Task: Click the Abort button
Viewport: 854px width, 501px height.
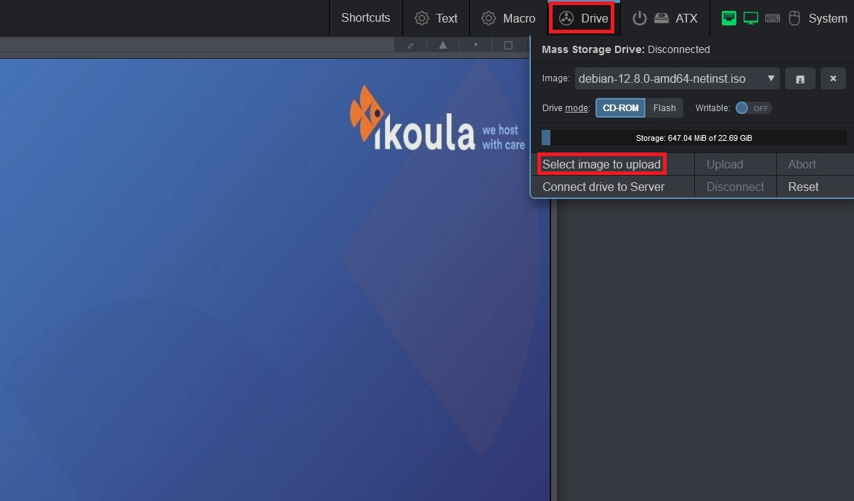Action: pyautogui.click(x=816, y=164)
